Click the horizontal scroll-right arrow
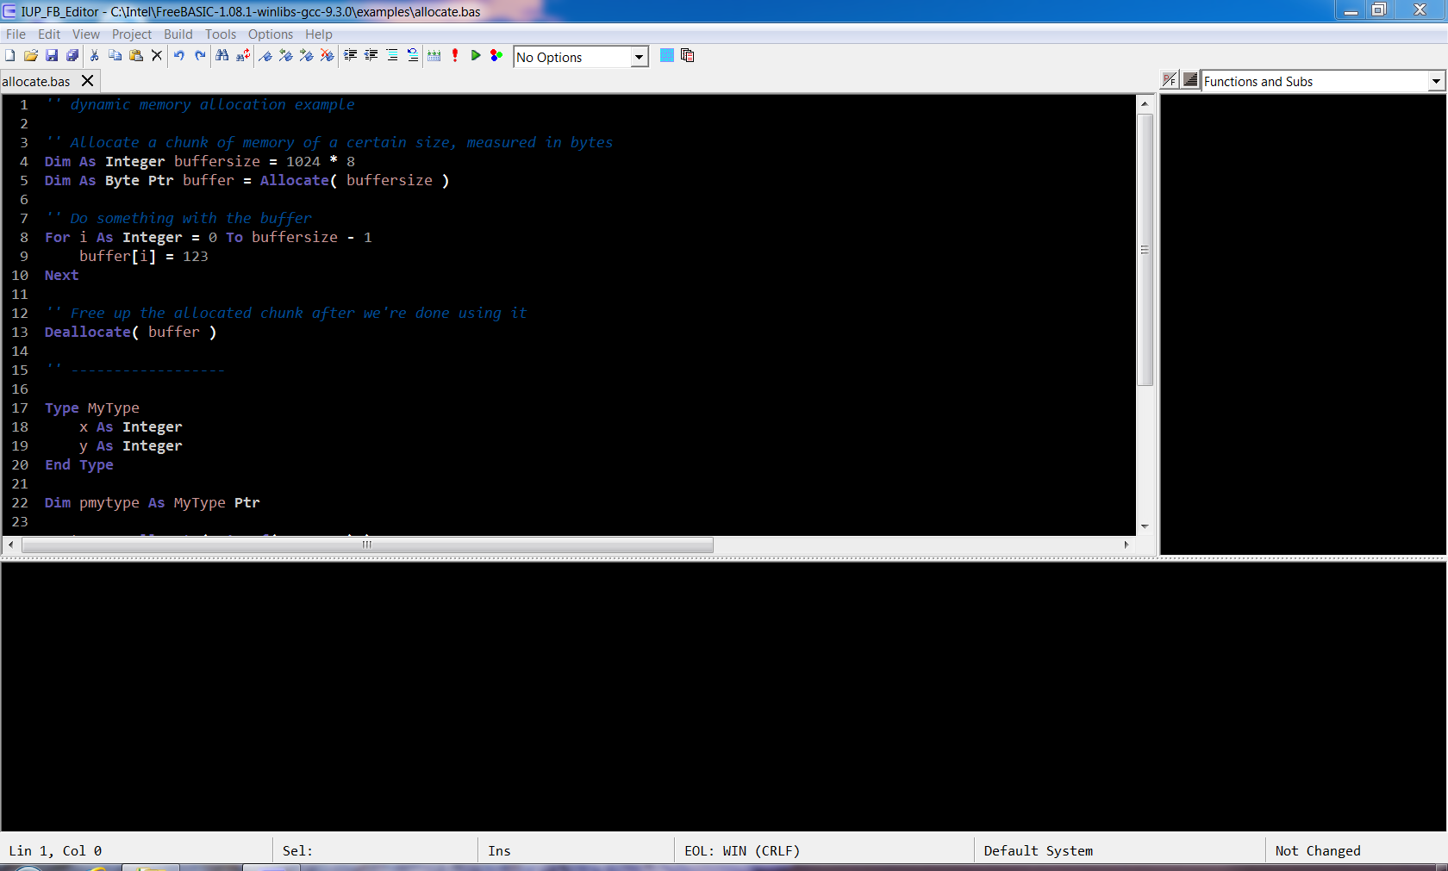 click(x=1126, y=544)
